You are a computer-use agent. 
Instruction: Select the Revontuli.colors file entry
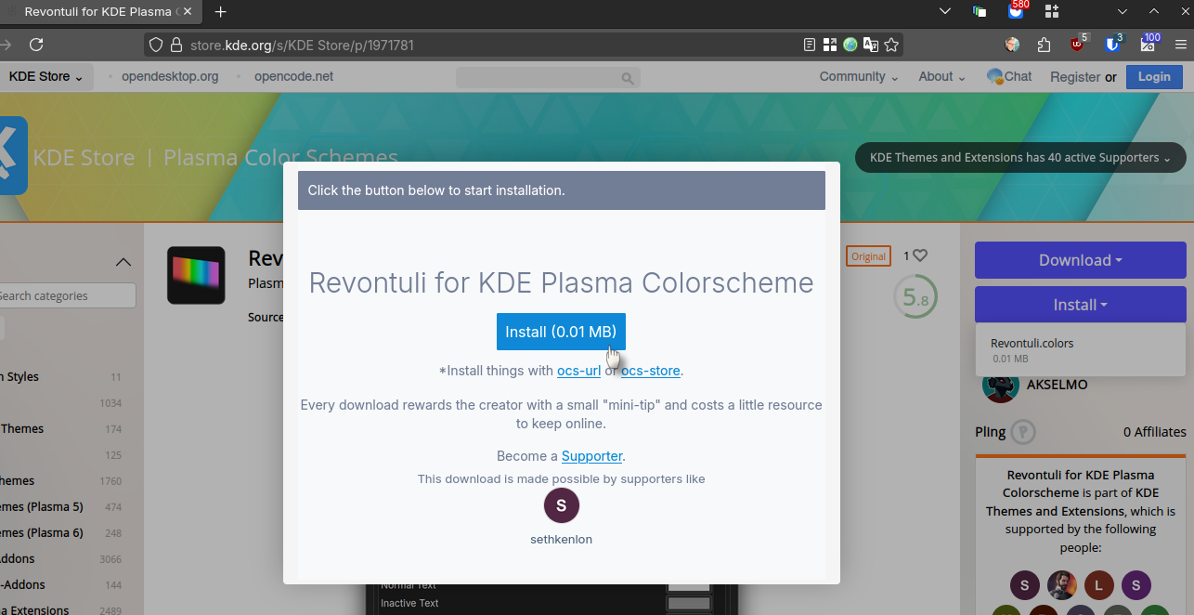(1081, 349)
